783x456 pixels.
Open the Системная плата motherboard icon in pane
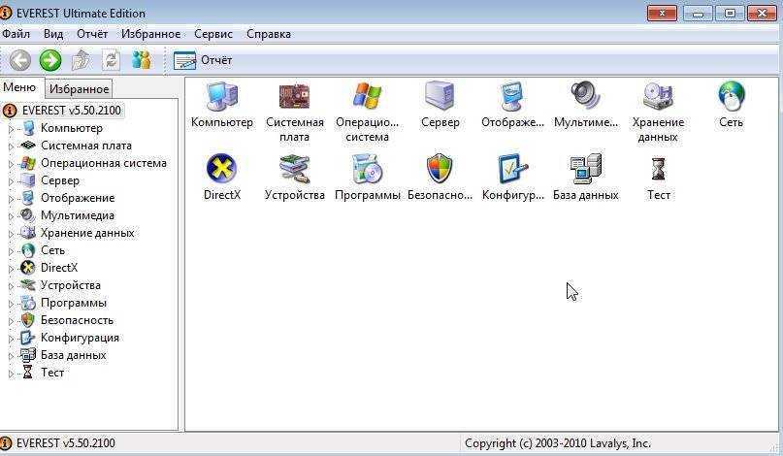tap(294, 96)
